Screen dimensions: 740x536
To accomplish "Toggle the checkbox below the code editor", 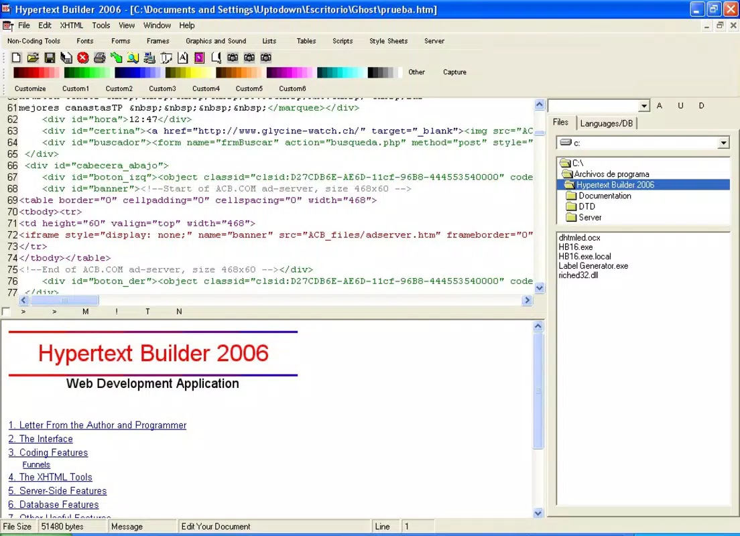I will tap(6, 312).
